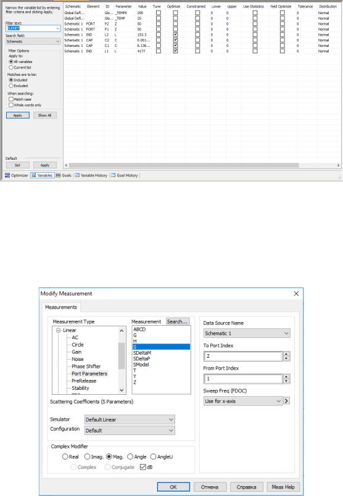Screen dimensions: 343x496
Task: Select Port Parameters measurement type
Action: pyautogui.click(x=89, y=374)
